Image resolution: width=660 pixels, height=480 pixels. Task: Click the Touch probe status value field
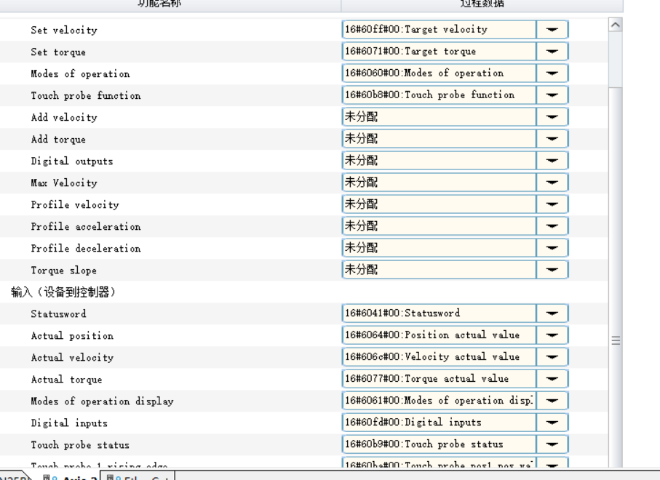point(439,444)
